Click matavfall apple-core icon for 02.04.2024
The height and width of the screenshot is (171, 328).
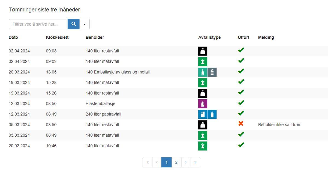203,62
